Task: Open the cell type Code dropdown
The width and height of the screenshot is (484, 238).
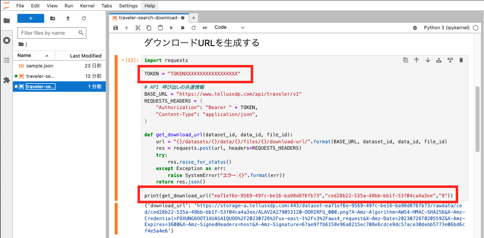Action: tap(230, 27)
